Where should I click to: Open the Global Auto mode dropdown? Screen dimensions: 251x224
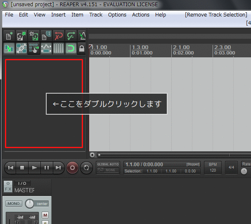[x=108, y=167]
